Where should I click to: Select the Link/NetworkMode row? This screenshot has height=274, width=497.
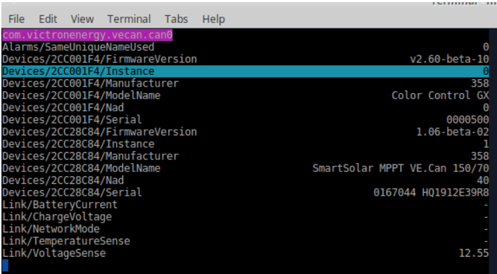[x=245, y=229]
